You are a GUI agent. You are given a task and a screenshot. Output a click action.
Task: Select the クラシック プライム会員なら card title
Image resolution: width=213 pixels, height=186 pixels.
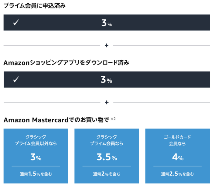coord(106,140)
